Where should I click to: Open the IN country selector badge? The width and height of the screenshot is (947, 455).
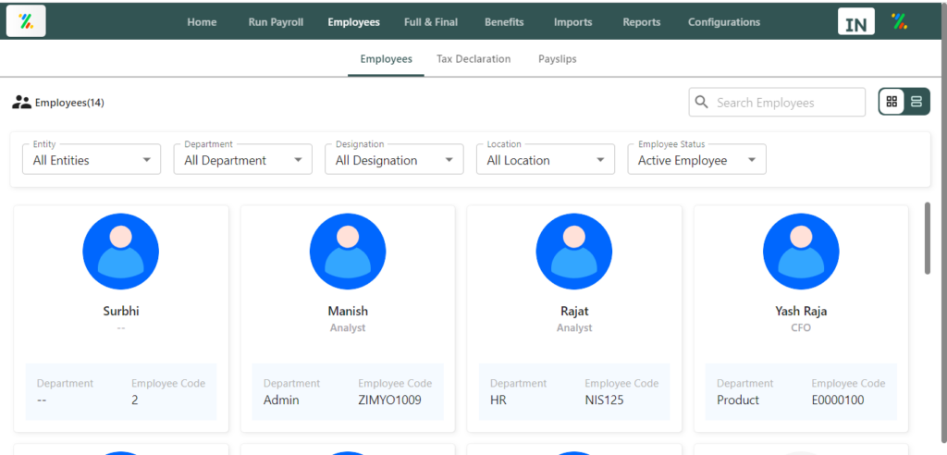click(855, 22)
